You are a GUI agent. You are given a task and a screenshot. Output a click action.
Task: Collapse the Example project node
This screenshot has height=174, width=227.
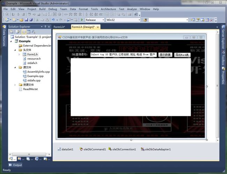point(11,41)
